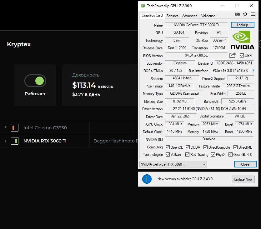Click the NVIDIA SLI Disabled field
This screenshot has height=229, width=261.
tap(209, 139)
